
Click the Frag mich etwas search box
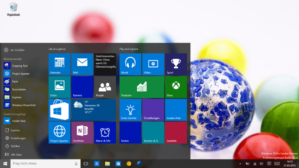pos(45,164)
